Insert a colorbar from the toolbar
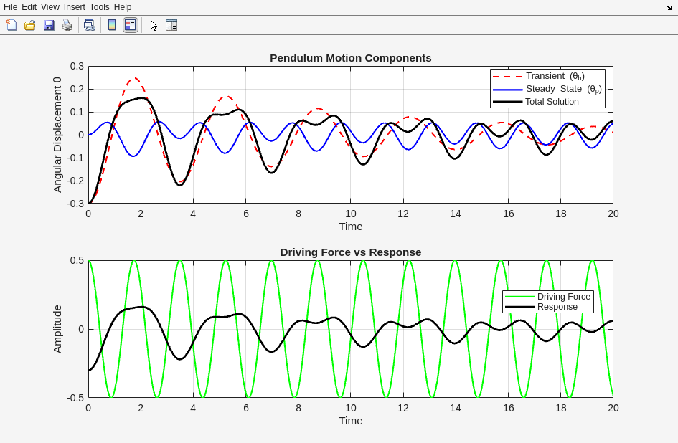Screen dimensions: 678x443 pos(112,25)
